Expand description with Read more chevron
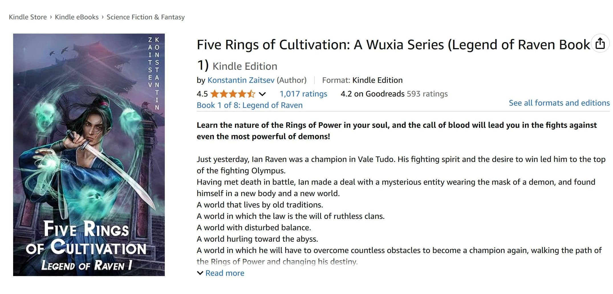This screenshot has width=613, height=294. [200, 273]
